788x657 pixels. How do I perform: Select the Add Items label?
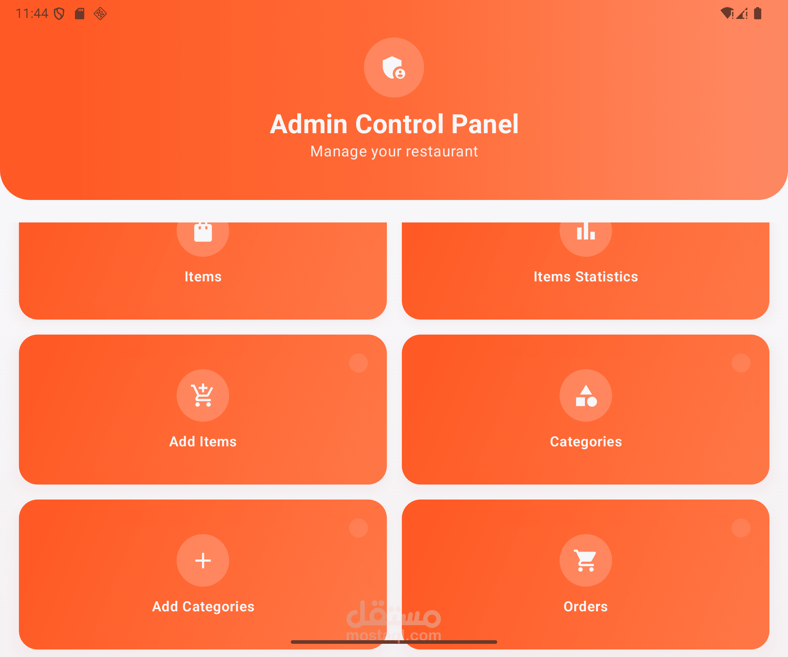(203, 441)
